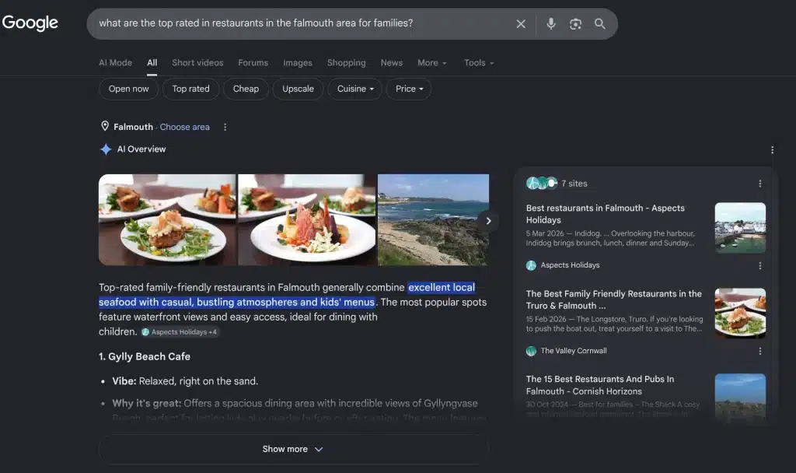Open the Cornish Horizons result thumbnail
796x473 pixels.
tap(740, 396)
